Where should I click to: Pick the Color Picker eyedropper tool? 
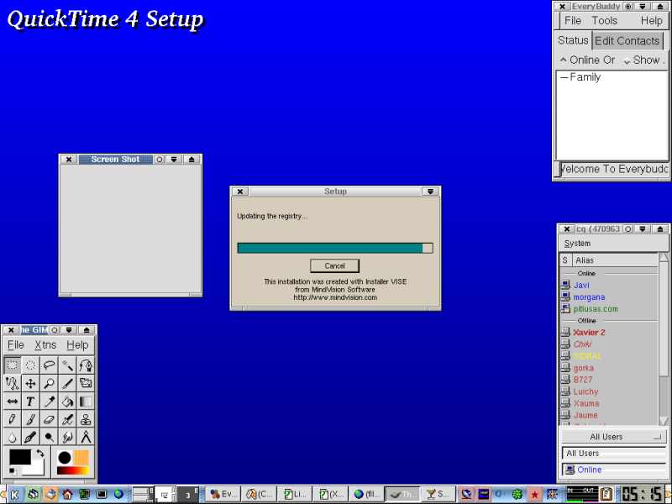pos(49,402)
